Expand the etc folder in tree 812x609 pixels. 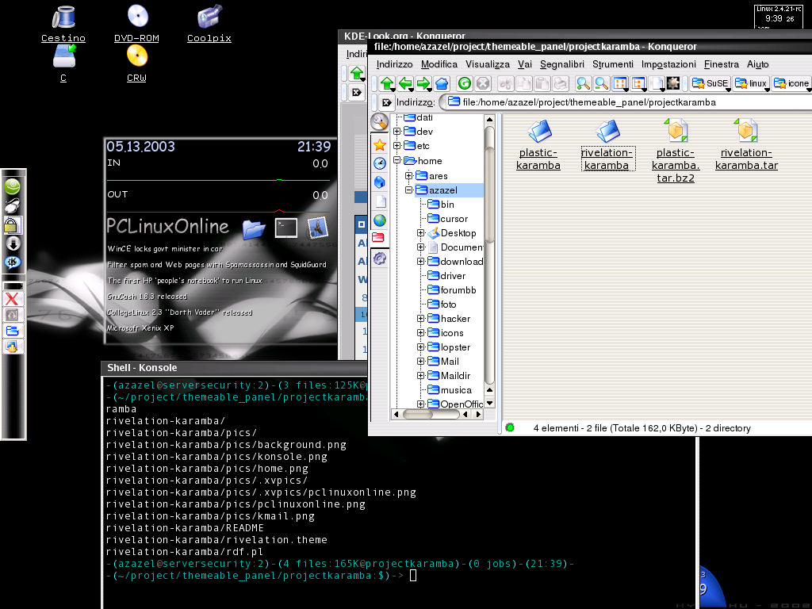(x=397, y=146)
